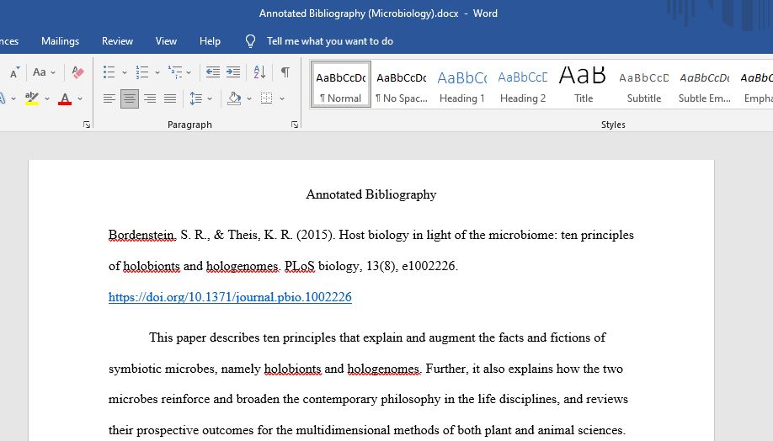Click the word PLoS in citation
Viewport: 773px width, 441px height.
point(299,266)
